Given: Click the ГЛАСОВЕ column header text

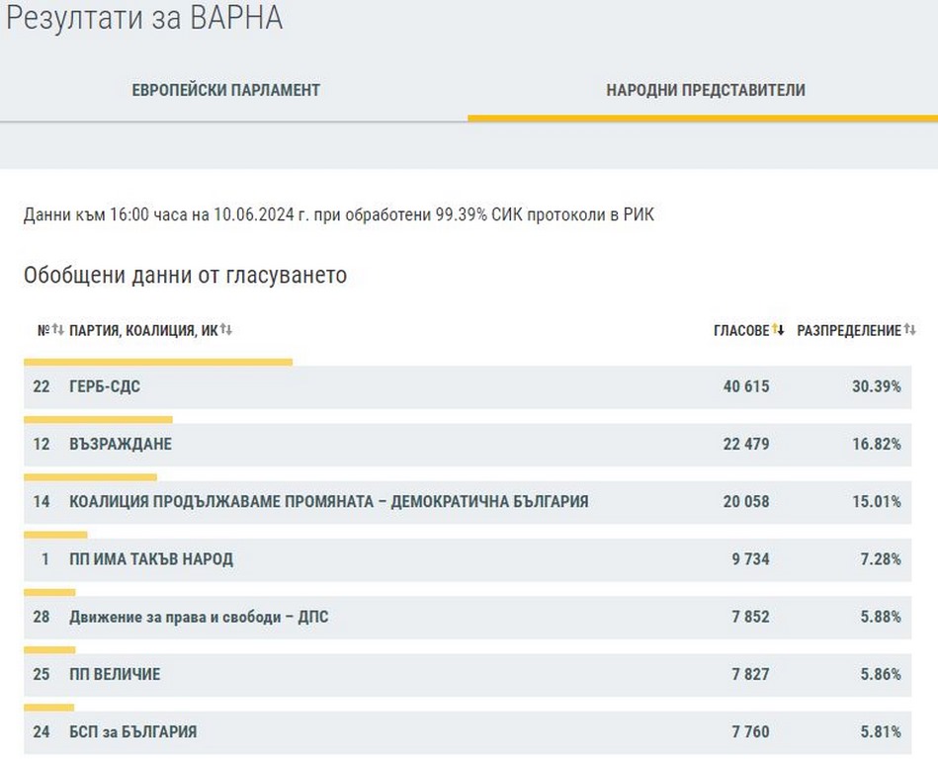Looking at the screenshot, I should (x=740, y=330).
